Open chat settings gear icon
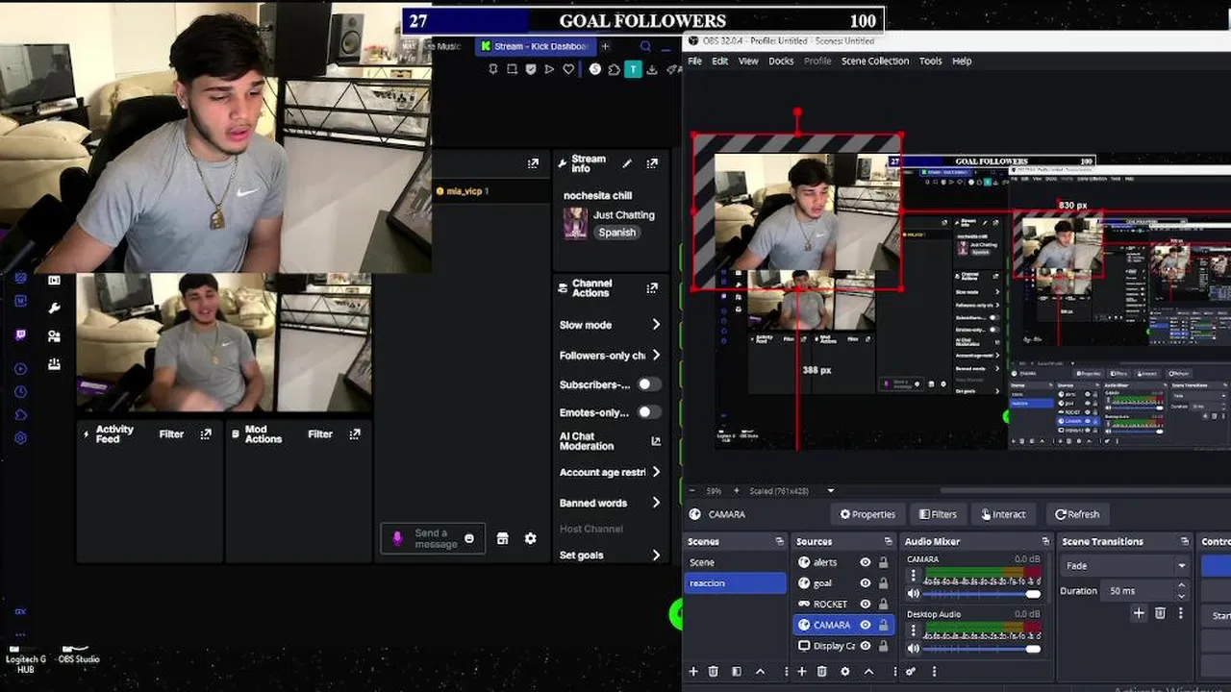This screenshot has width=1231, height=692. 530,539
